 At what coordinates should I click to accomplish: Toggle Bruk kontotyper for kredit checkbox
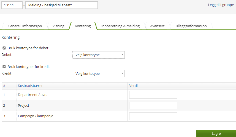point(4,67)
